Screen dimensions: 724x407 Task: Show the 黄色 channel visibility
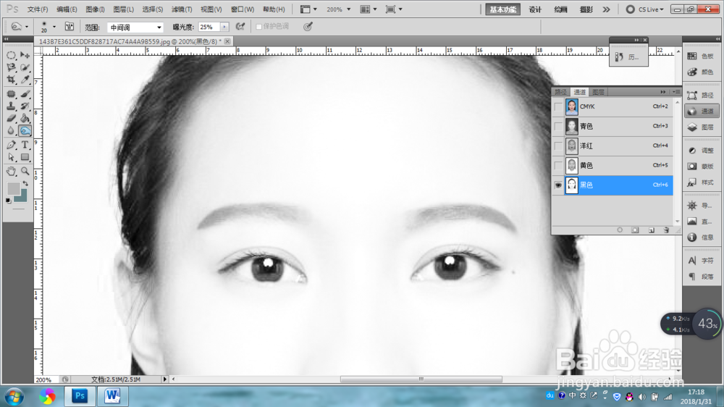pos(558,165)
